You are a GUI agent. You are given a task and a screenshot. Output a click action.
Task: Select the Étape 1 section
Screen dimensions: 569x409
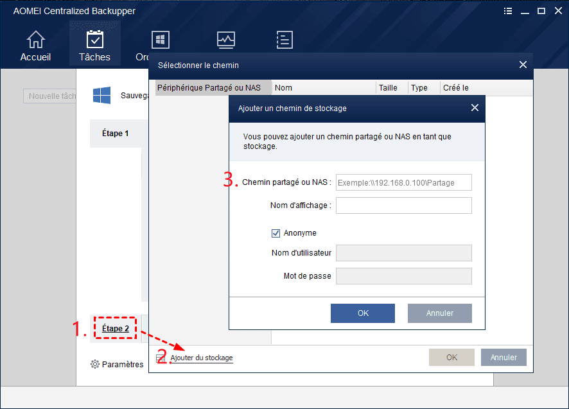pos(119,133)
